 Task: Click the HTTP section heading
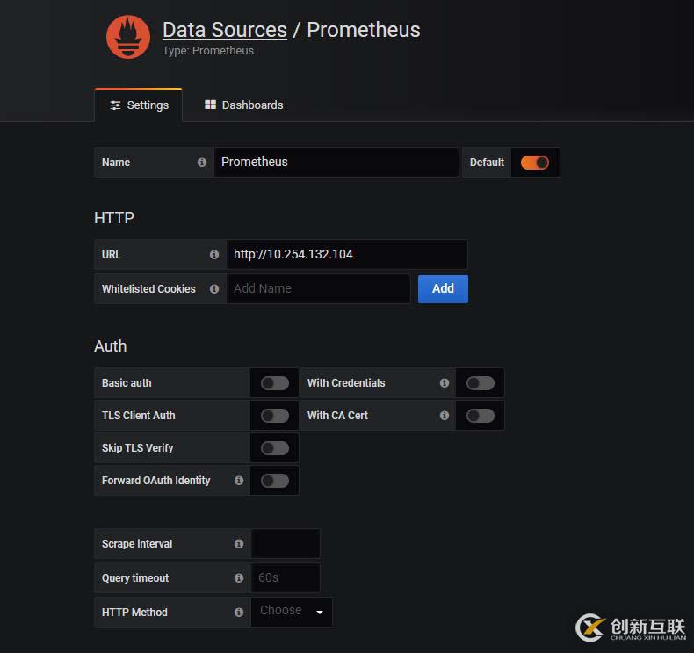coord(114,218)
